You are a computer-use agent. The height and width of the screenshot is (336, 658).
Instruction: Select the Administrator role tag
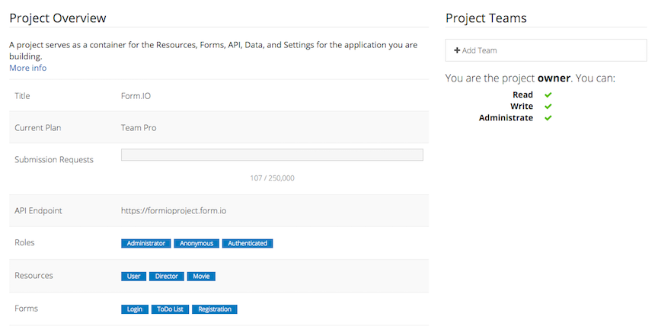145,244
